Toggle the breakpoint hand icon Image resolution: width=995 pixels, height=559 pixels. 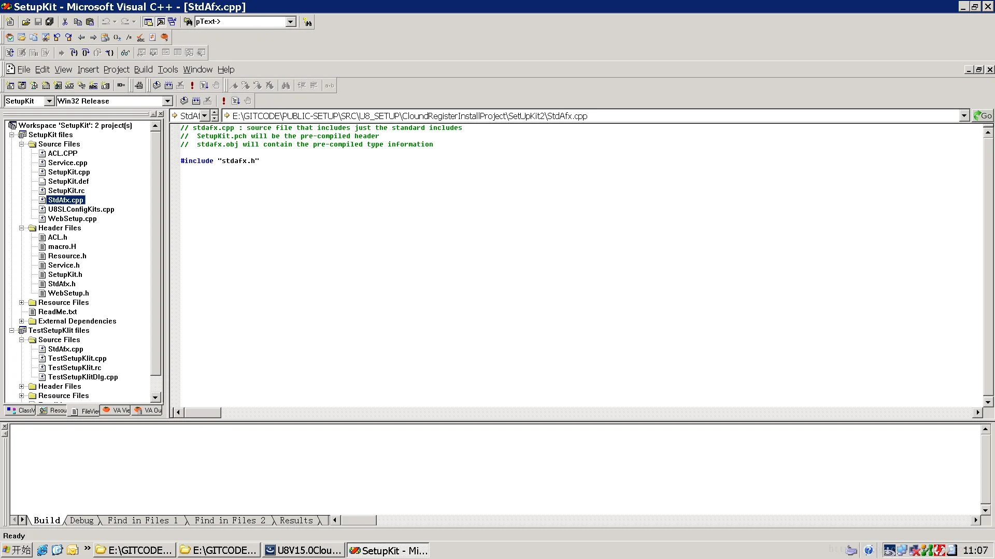coord(216,85)
